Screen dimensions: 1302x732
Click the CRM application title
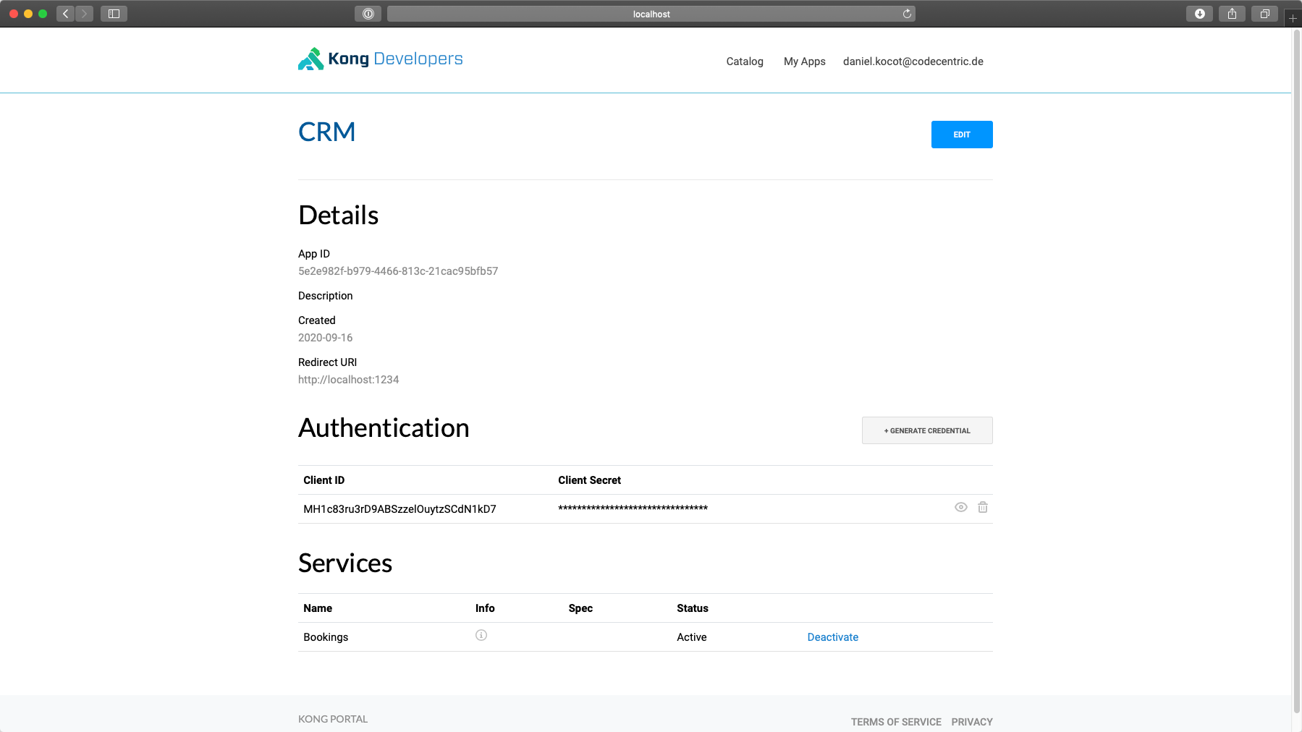327,132
